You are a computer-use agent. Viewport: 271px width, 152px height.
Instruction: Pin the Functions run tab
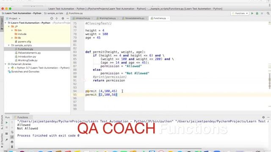(7, 140)
